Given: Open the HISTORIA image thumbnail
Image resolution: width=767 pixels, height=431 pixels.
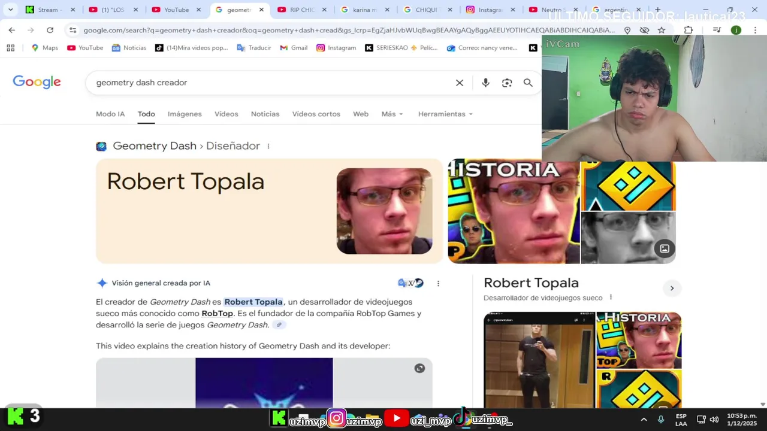Looking at the screenshot, I should pos(514,211).
